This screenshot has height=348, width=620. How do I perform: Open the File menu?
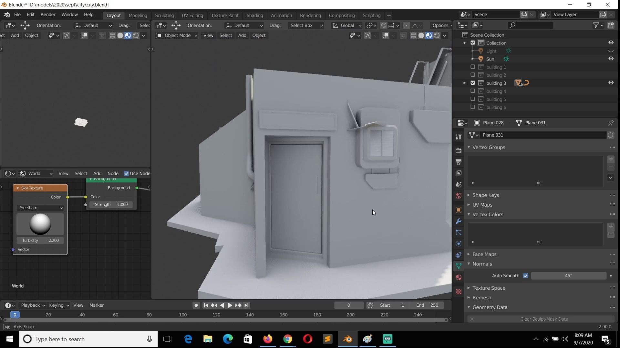click(x=17, y=15)
